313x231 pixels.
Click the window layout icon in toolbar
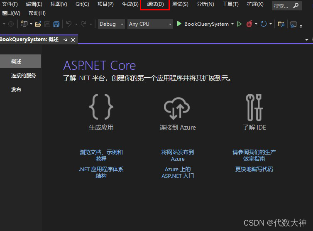(293, 24)
